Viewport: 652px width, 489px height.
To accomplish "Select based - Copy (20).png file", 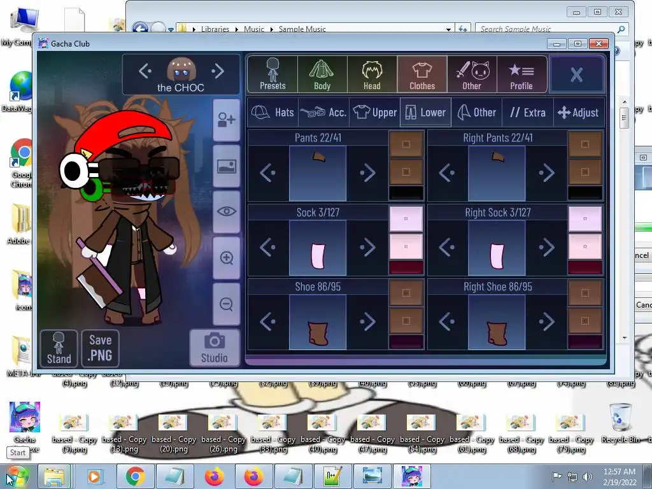I will point(173,434).
